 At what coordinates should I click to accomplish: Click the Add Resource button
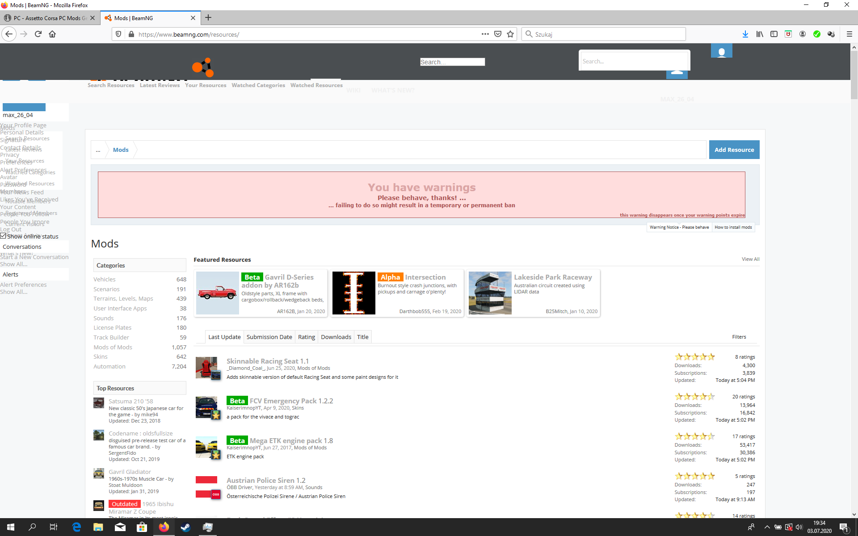[734, 150]
